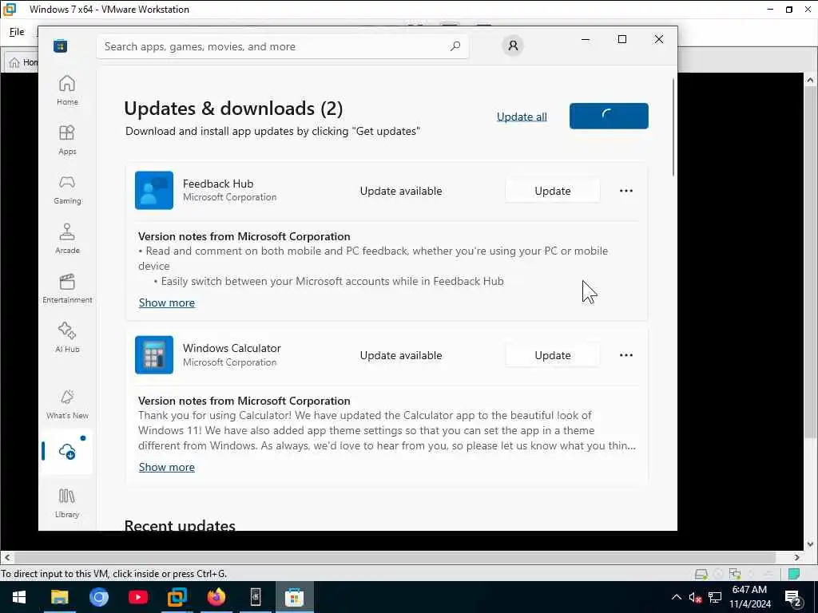Open YouTube from the taskbar
The width and height of the screenshot is (818, 613).
(137, 597)
